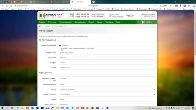This screenshot has width=196, height=110.
Task: Click the Фамилия input field
Action: [x=107, y=58]
